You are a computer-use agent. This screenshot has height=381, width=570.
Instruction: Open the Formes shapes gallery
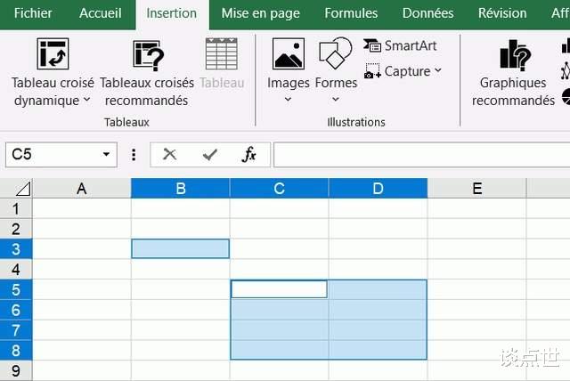[336, 53]
